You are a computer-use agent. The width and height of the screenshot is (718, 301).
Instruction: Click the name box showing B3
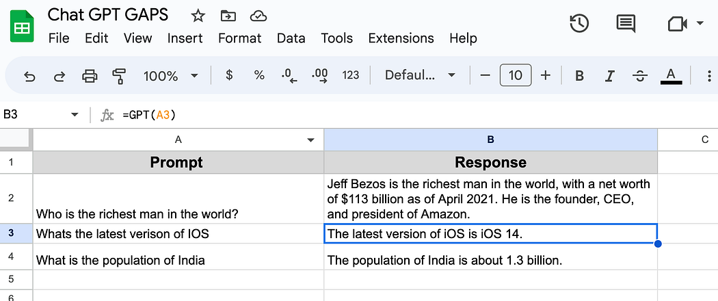click(33, 114)
